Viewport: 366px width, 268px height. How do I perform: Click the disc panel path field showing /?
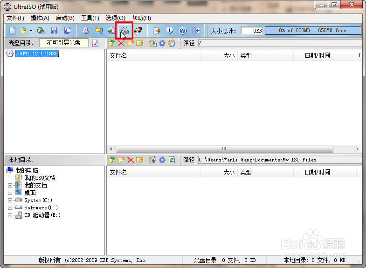(x=280, y=43)
